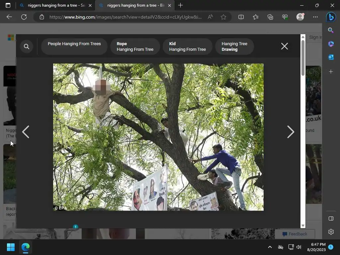Click the Feedback button
The image size is (340, 255).
pos(295,234)
